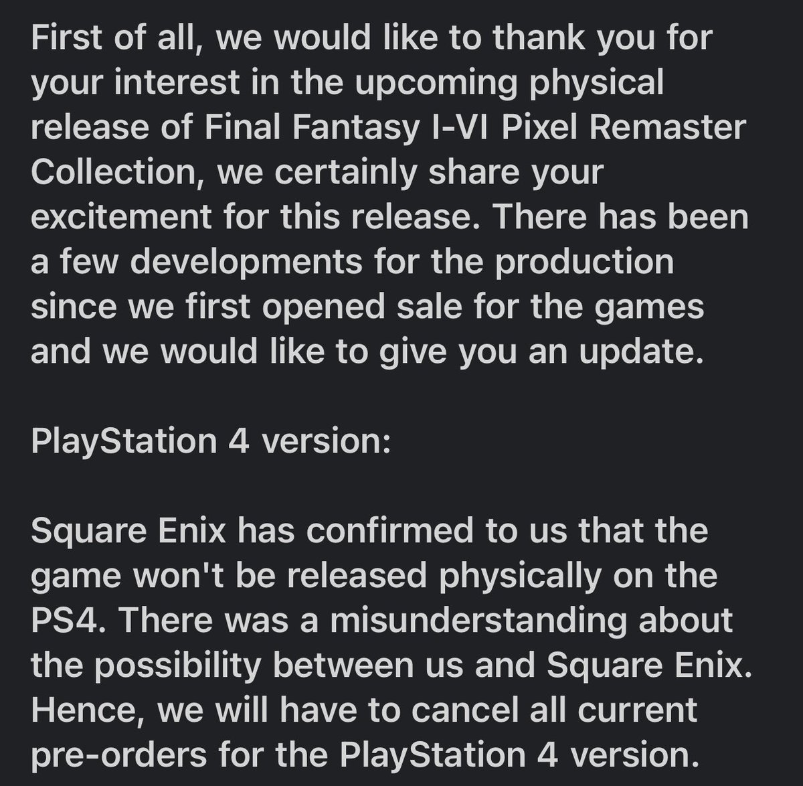The image size is (803, 786).
Task: Click the phrase "certainly share your"
Action: [439, 173]
